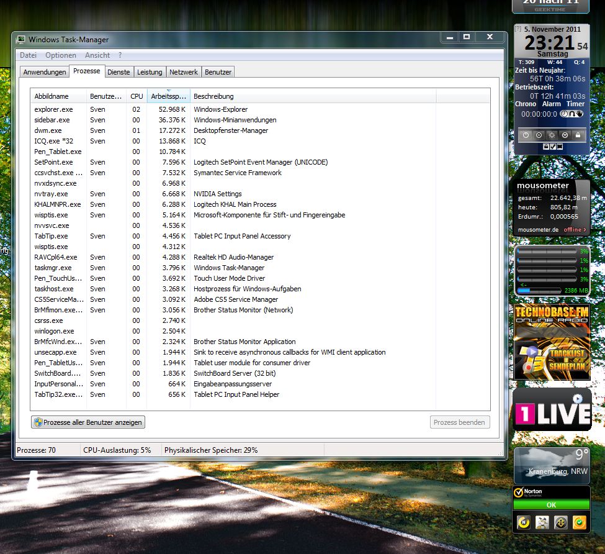The width and height of the screenshot is (605, 554).
Task: Switch to the Benutzer tab
Action: click(x=218, y=72)
